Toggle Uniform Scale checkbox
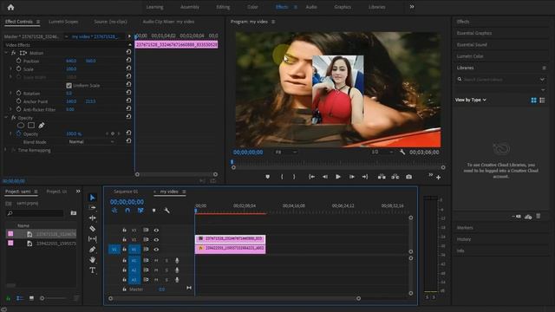 pyautogui.click(x=69, y=85)
